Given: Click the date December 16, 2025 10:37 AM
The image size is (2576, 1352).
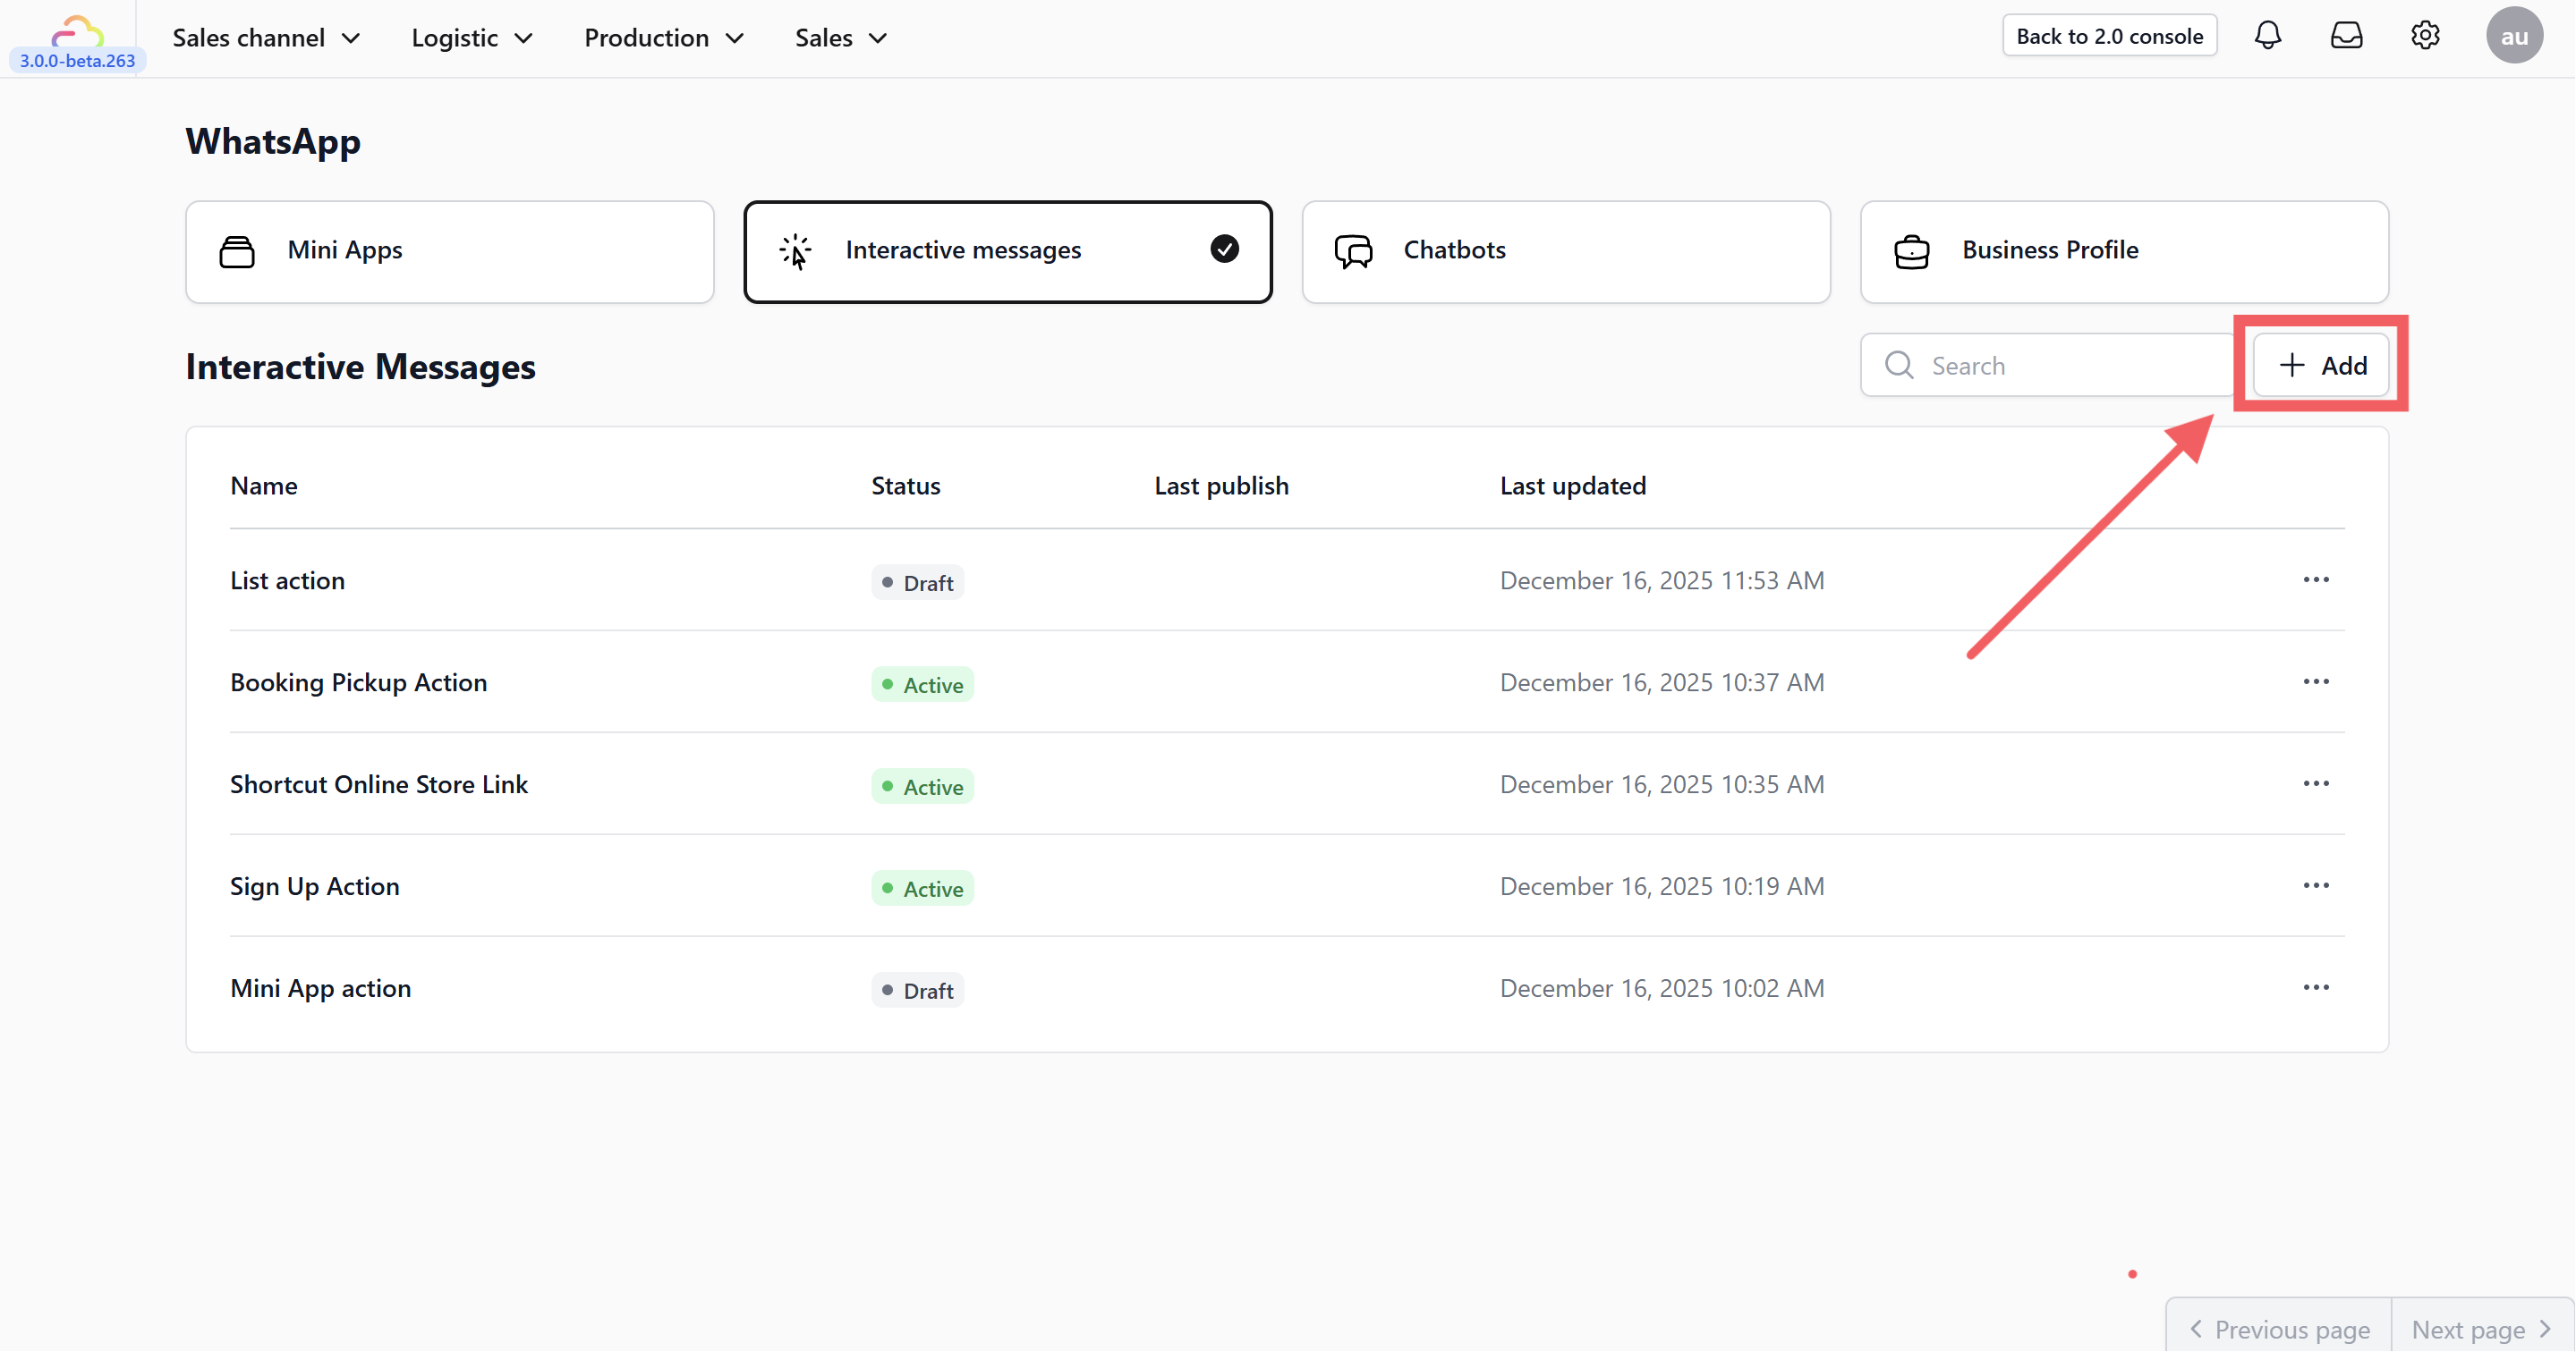Looking at the screenshot, I should (1662, 682).
